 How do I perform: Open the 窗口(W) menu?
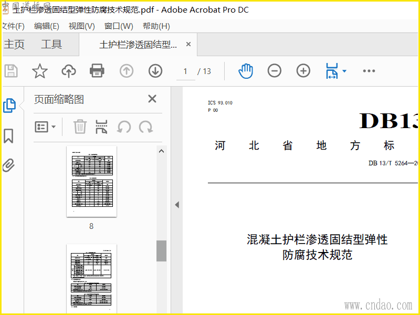coord(119,26)
